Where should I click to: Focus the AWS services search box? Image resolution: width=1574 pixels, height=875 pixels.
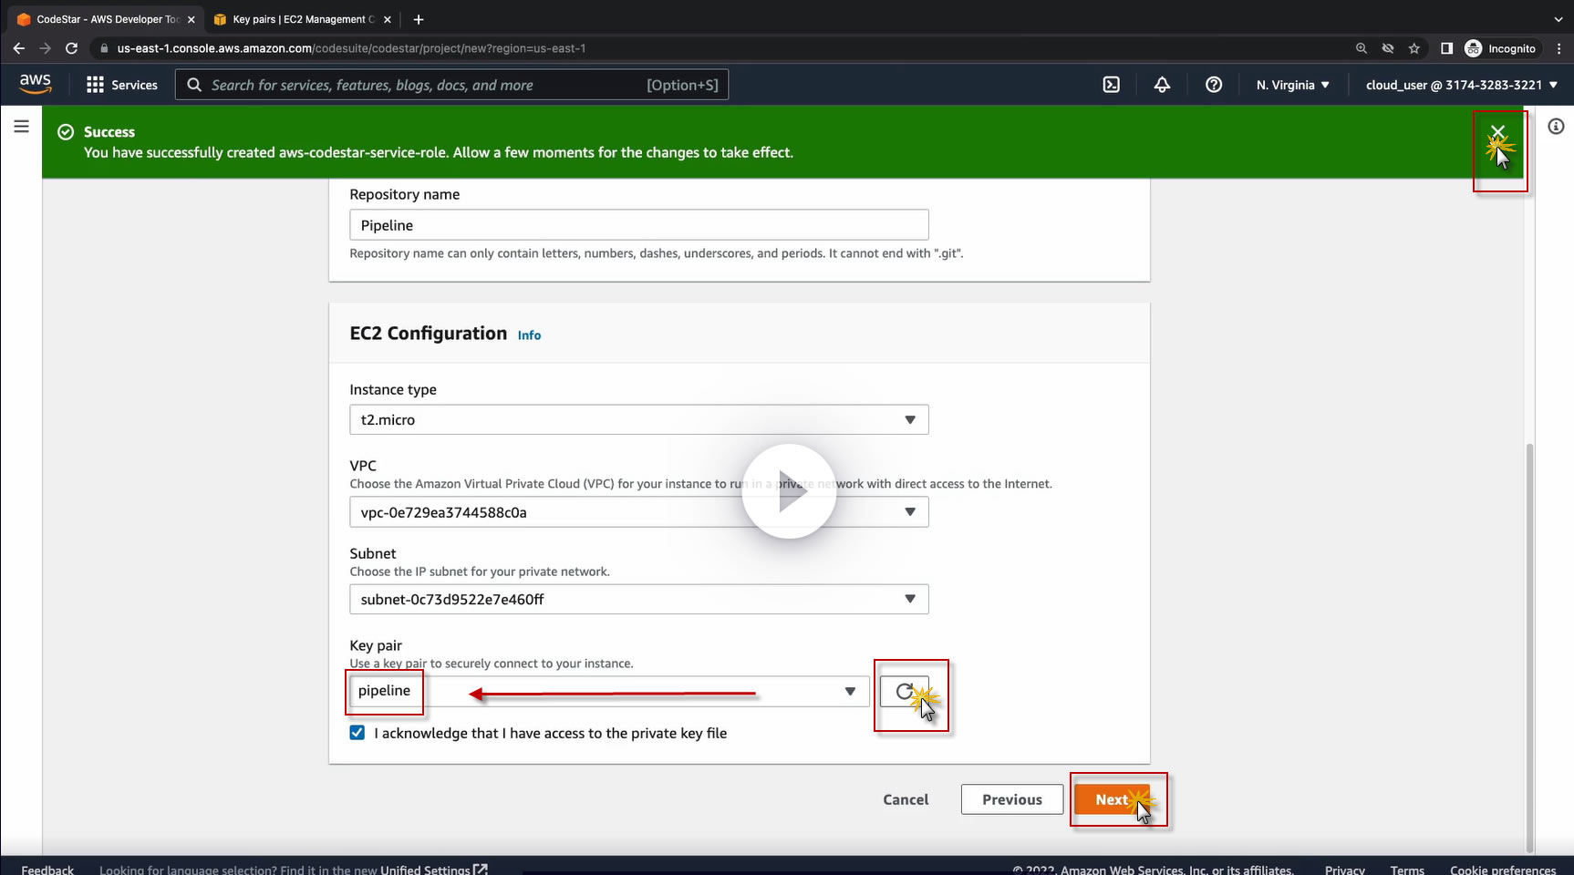451,85
